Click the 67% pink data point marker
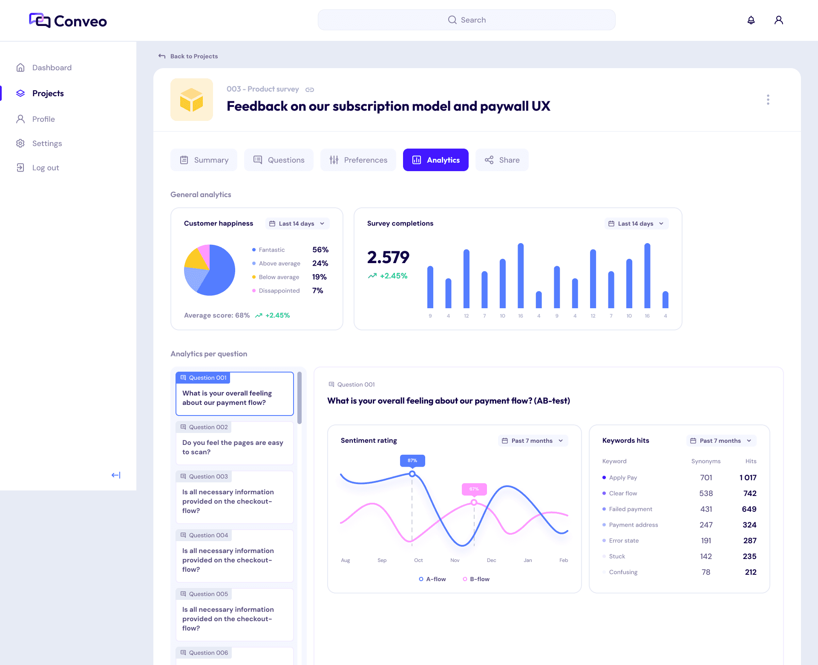The image size is (818, 665). tap(474, 502)
